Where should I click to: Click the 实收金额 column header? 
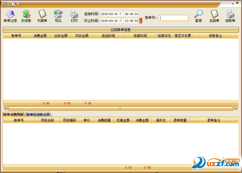pos(82,36)
